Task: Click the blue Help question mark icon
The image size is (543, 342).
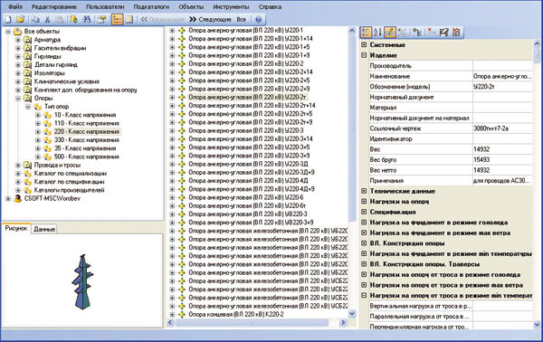Action: point(258,20)
